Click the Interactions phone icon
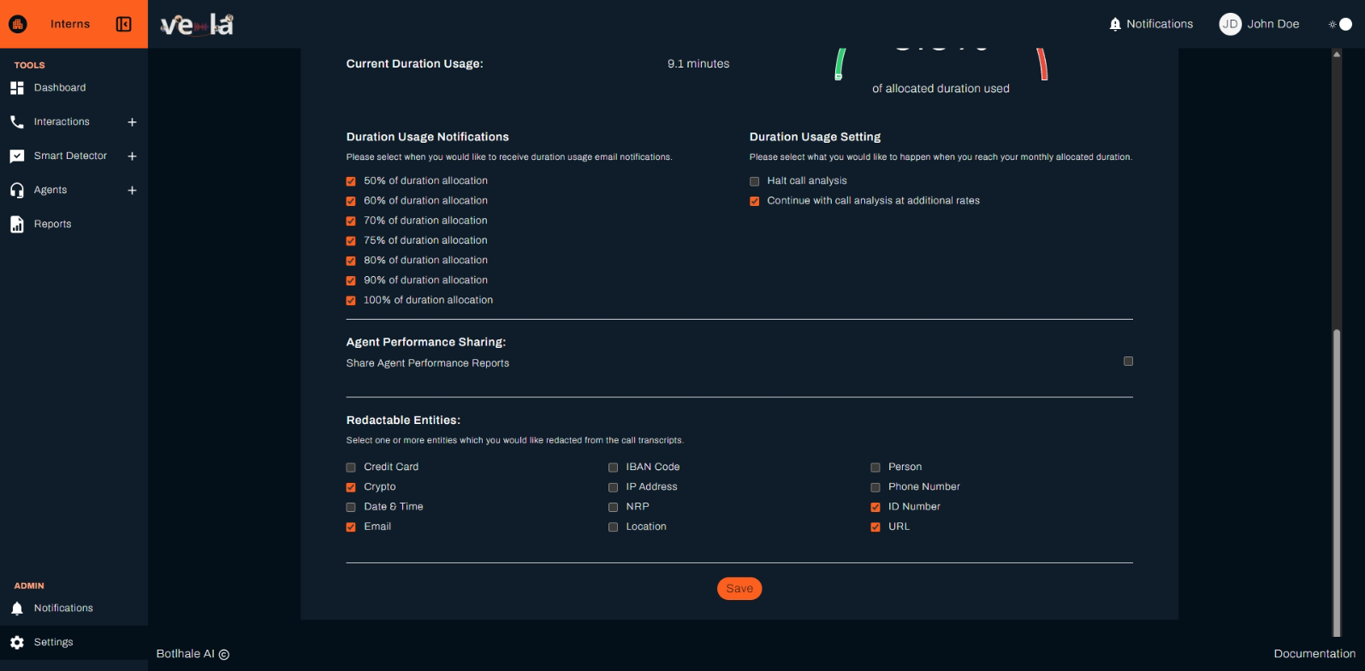Image resolution: width=1365 pixels, height=671 pixels. coord(17,122)
